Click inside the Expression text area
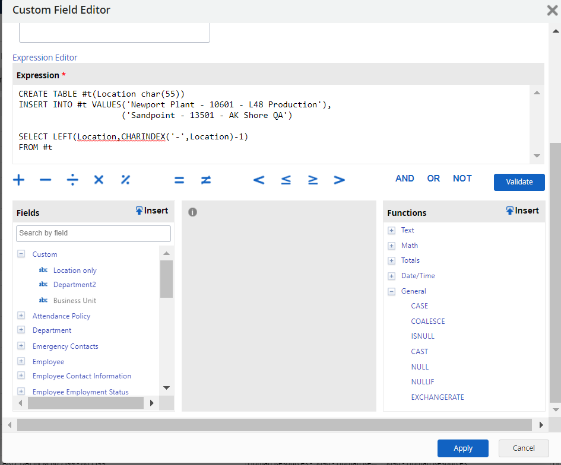The height and width of the screenshot is (465, 561). tap(271, 124)
